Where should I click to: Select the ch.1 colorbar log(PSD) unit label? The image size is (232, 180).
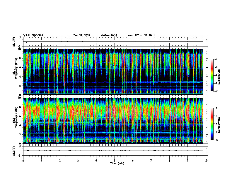[x=219, y=76]
